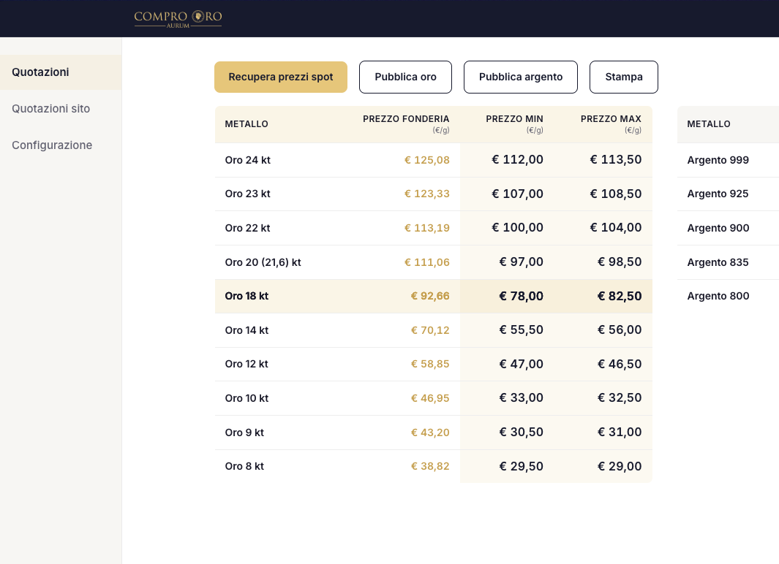Edit the Oro 18 kt prezzo max value

coord(619,296)
